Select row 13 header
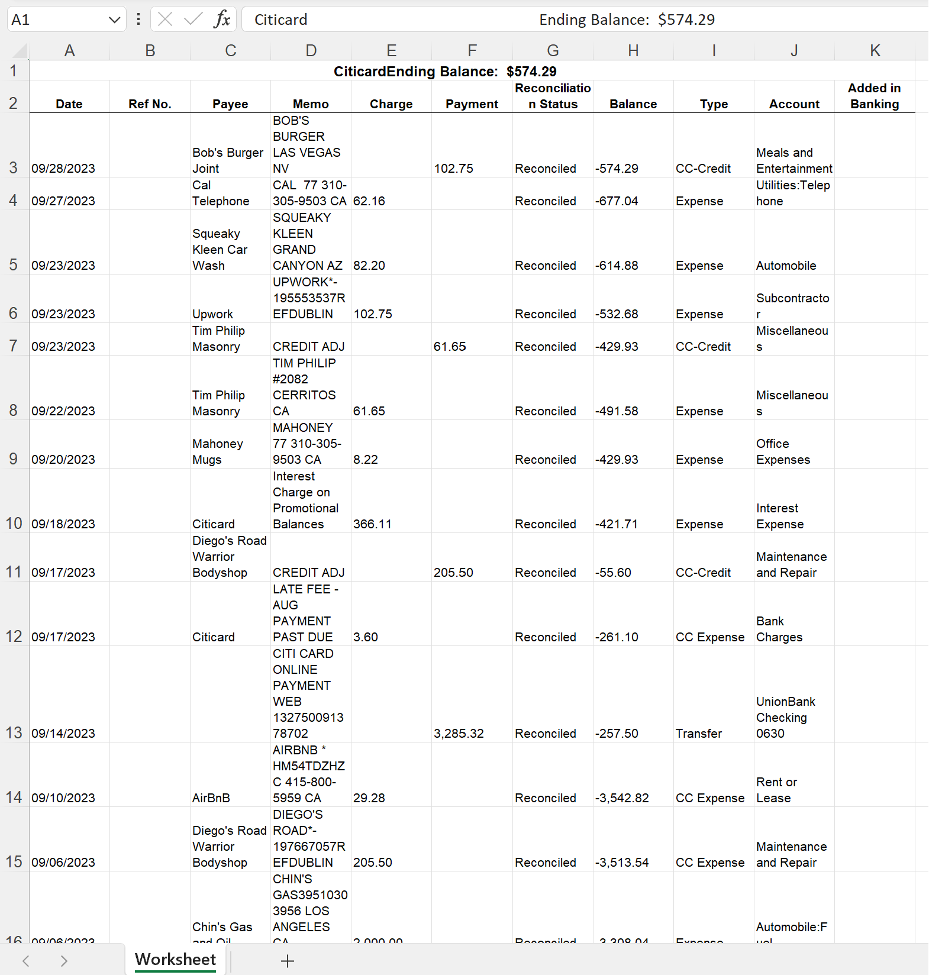This screenshot has width=929, height=975. pyautogui.click(x=14, y=694)
